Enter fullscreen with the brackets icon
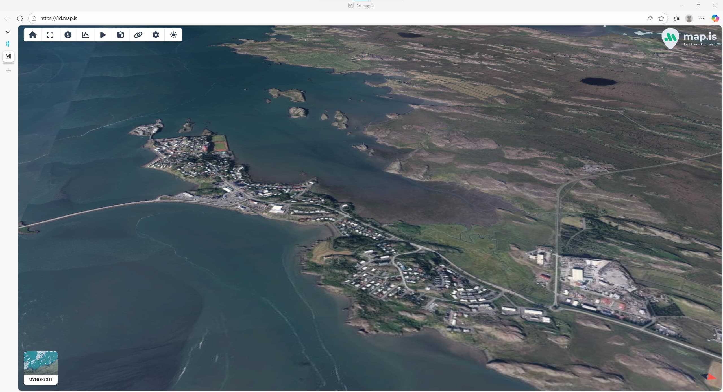Image resolution: width=723 pixels, height=392 pixels. 50,35
